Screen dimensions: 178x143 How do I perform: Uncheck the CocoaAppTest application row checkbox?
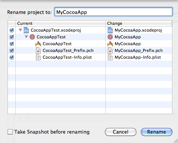[12, 44]
